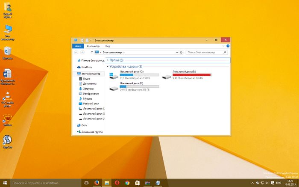Open Локальный диск (E:) drive icon
299x187 pixels.
167,76
